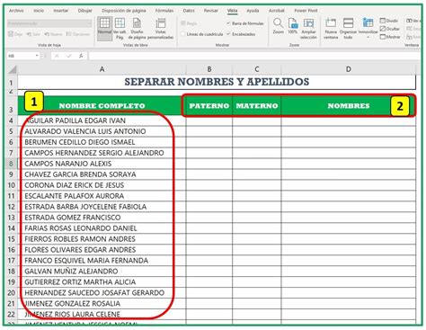Click the PATERNO header cell
This screenshot has height=330, width=426.
[x=209, y=105]
